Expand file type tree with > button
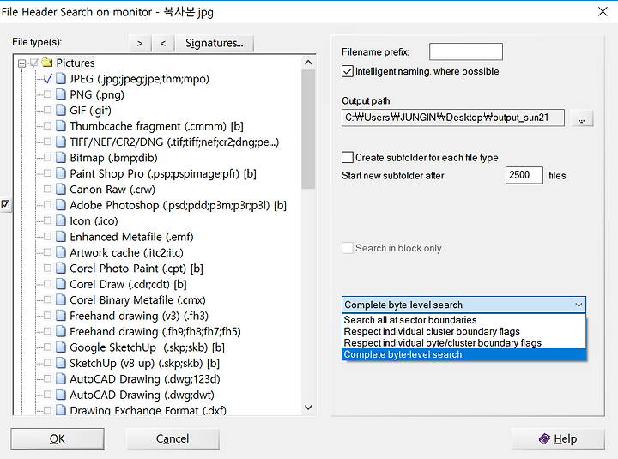The height and width of the screenshot is (459, 618). [x=140, y=43]
